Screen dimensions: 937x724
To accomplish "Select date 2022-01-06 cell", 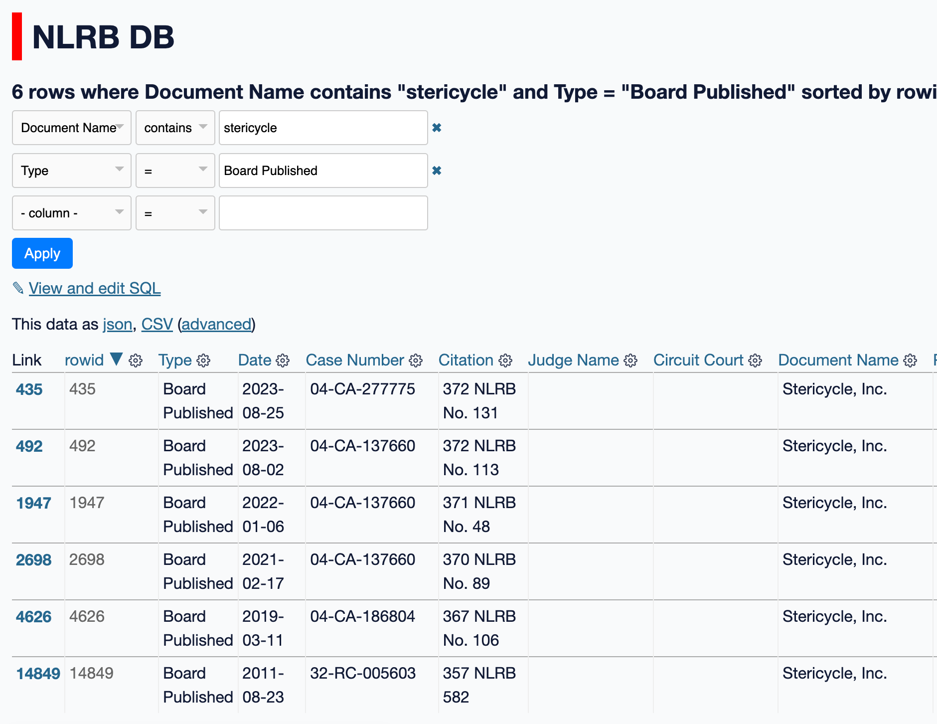I will pyautogui.click(x=272, y=515).
